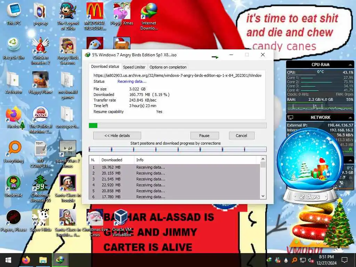
Task: Click the connections progress segment bar
Action: 178,149
